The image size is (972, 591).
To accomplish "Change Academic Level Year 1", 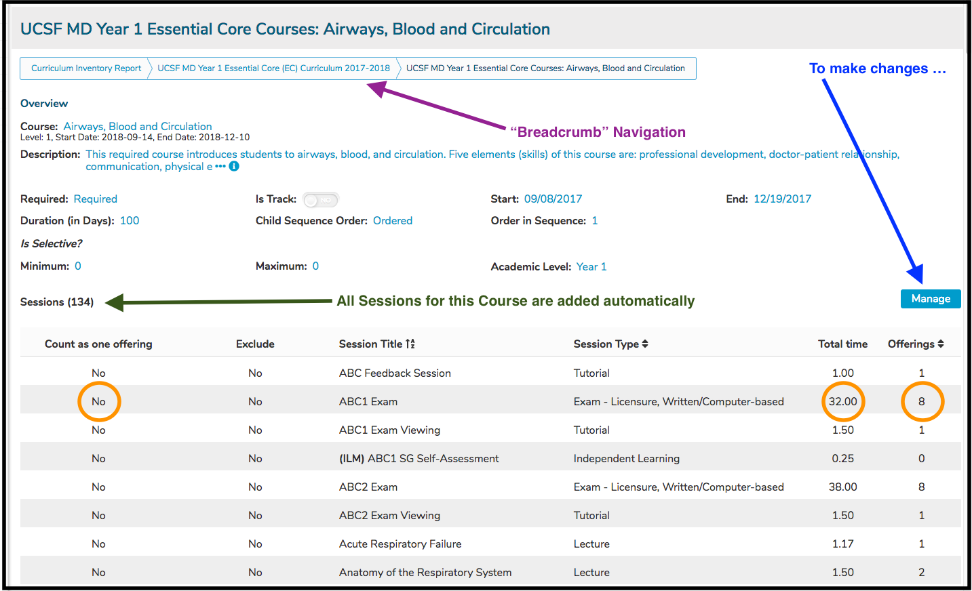I will 591,266.
